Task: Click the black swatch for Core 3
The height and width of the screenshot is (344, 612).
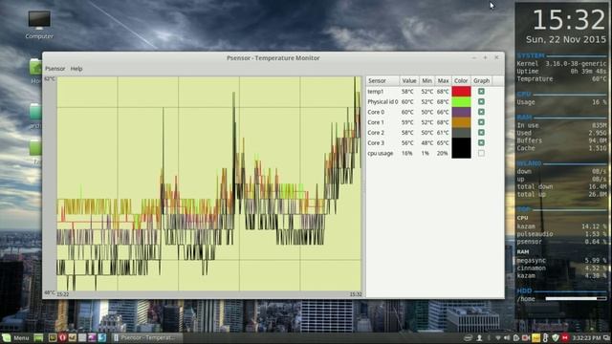Action: 461,142
